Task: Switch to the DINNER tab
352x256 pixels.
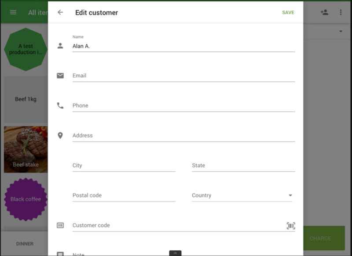Action: click(x=25, y=244)
